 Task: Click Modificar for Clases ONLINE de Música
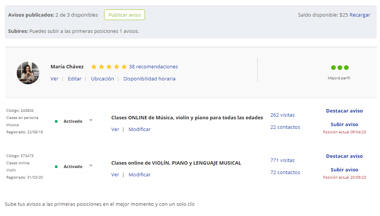(139, 130)
